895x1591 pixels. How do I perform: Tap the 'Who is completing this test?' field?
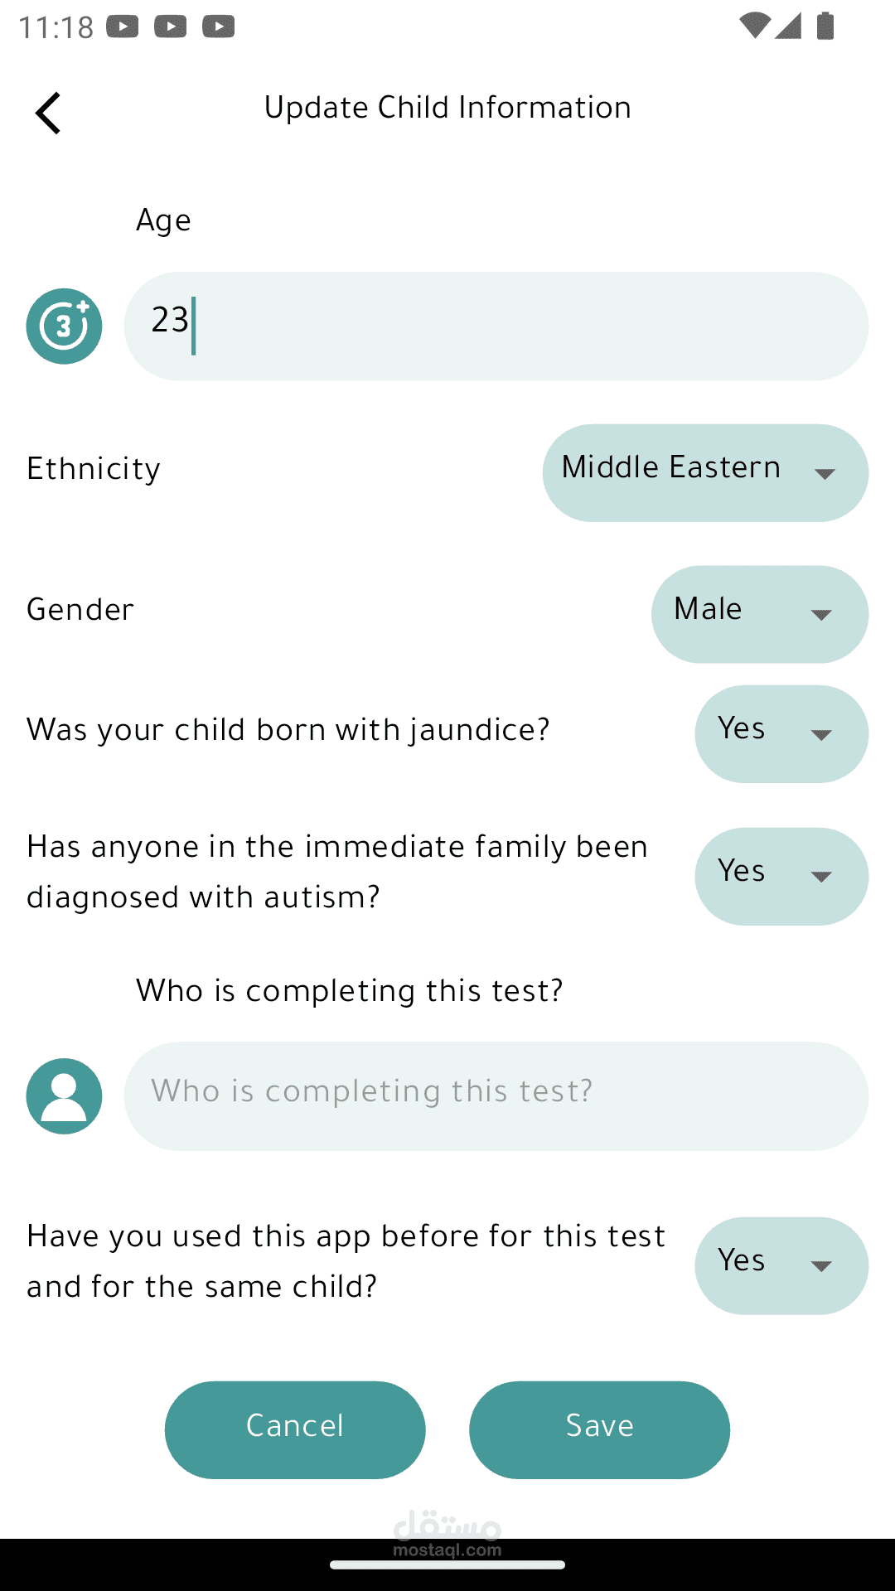496,1095
